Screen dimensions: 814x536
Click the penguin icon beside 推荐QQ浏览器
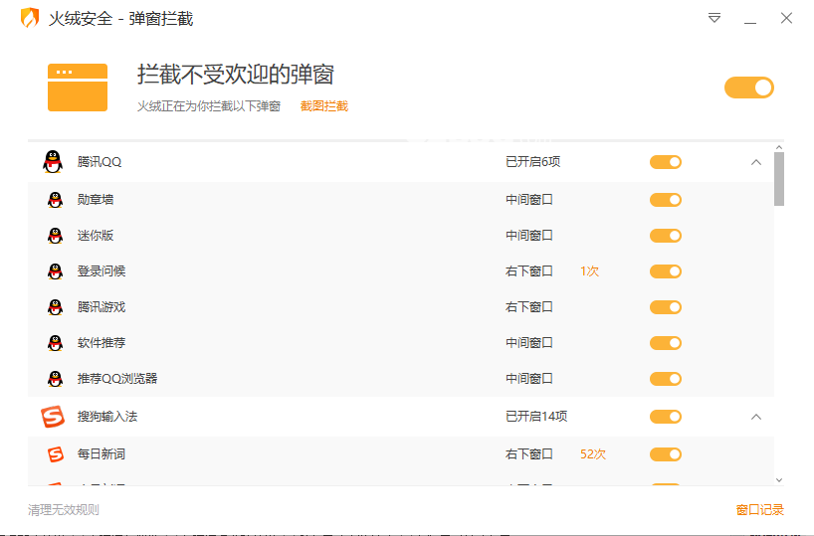[55, 379]
